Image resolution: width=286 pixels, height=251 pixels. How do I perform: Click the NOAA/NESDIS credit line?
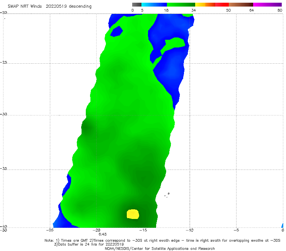pyautogui.click(x=160, y=249)
